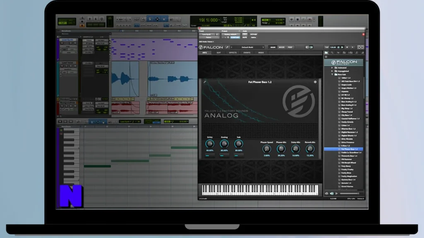Image resolution: width=424 pixels, height=238 pixels.
Task: Open the music note browser tab icon in Falcon
Action: click(x=357, y=52)
